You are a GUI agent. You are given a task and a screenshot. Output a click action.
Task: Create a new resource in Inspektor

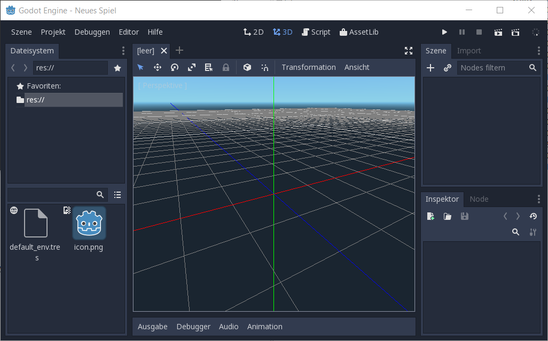click(430, 217)
